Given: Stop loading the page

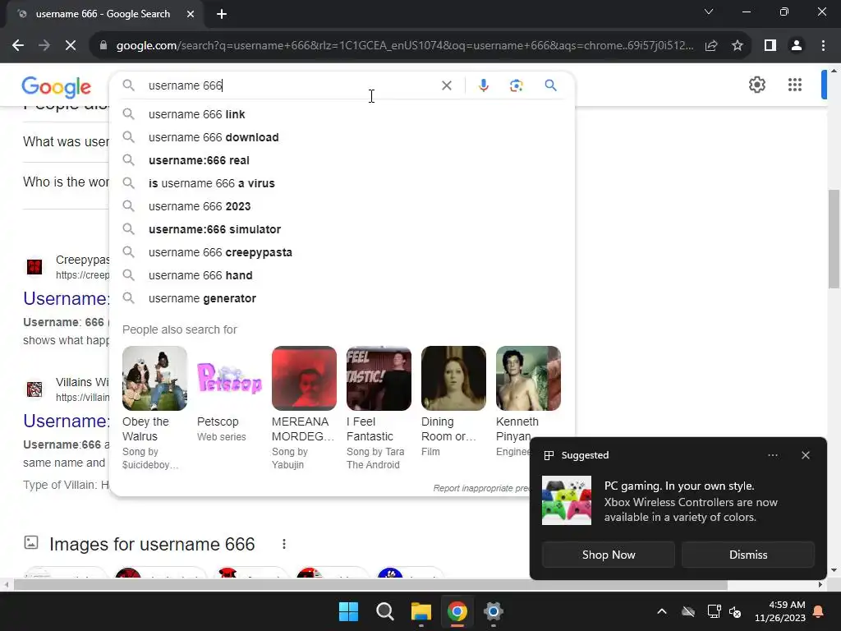Looking at the screenshot, I should [x=71, y=46].
